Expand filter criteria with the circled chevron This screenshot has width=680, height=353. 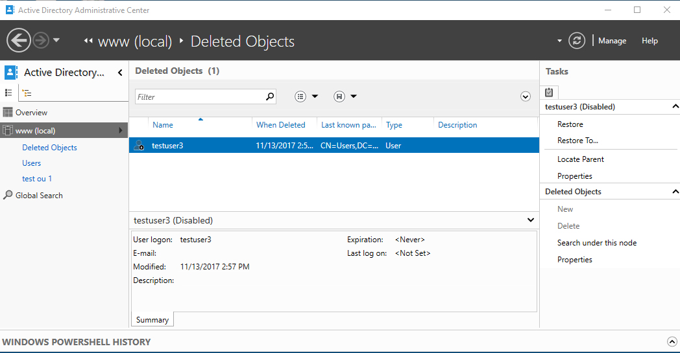[x=525, y=97]
